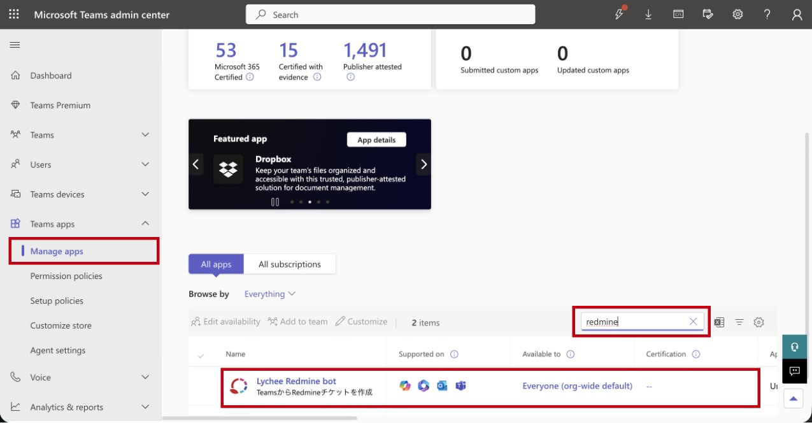Open the app launcher waffle icon
The height and width of the screenshot is (423, 812).
click(x=14, y=15)
